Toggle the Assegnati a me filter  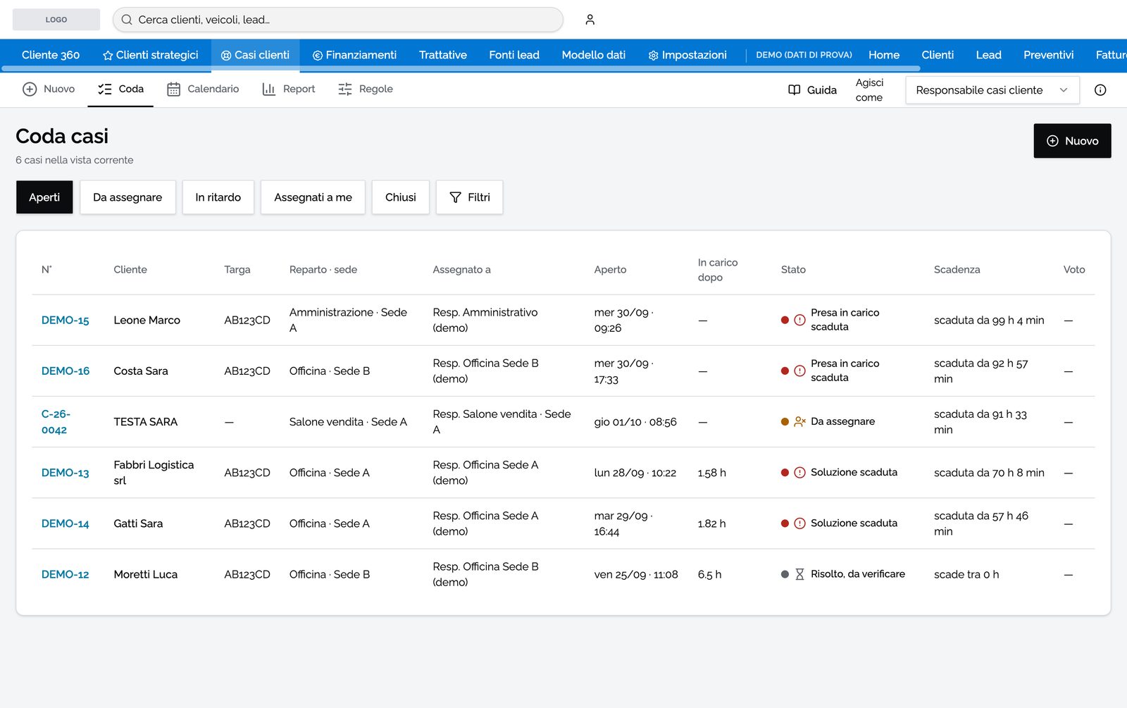click(313, 197)
